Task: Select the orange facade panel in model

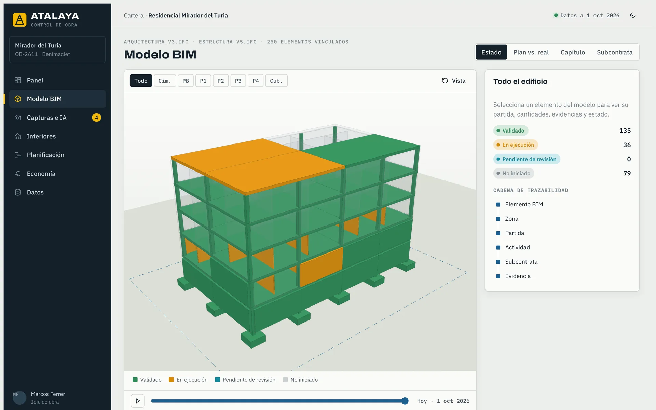Action: [x=321, y=266]
